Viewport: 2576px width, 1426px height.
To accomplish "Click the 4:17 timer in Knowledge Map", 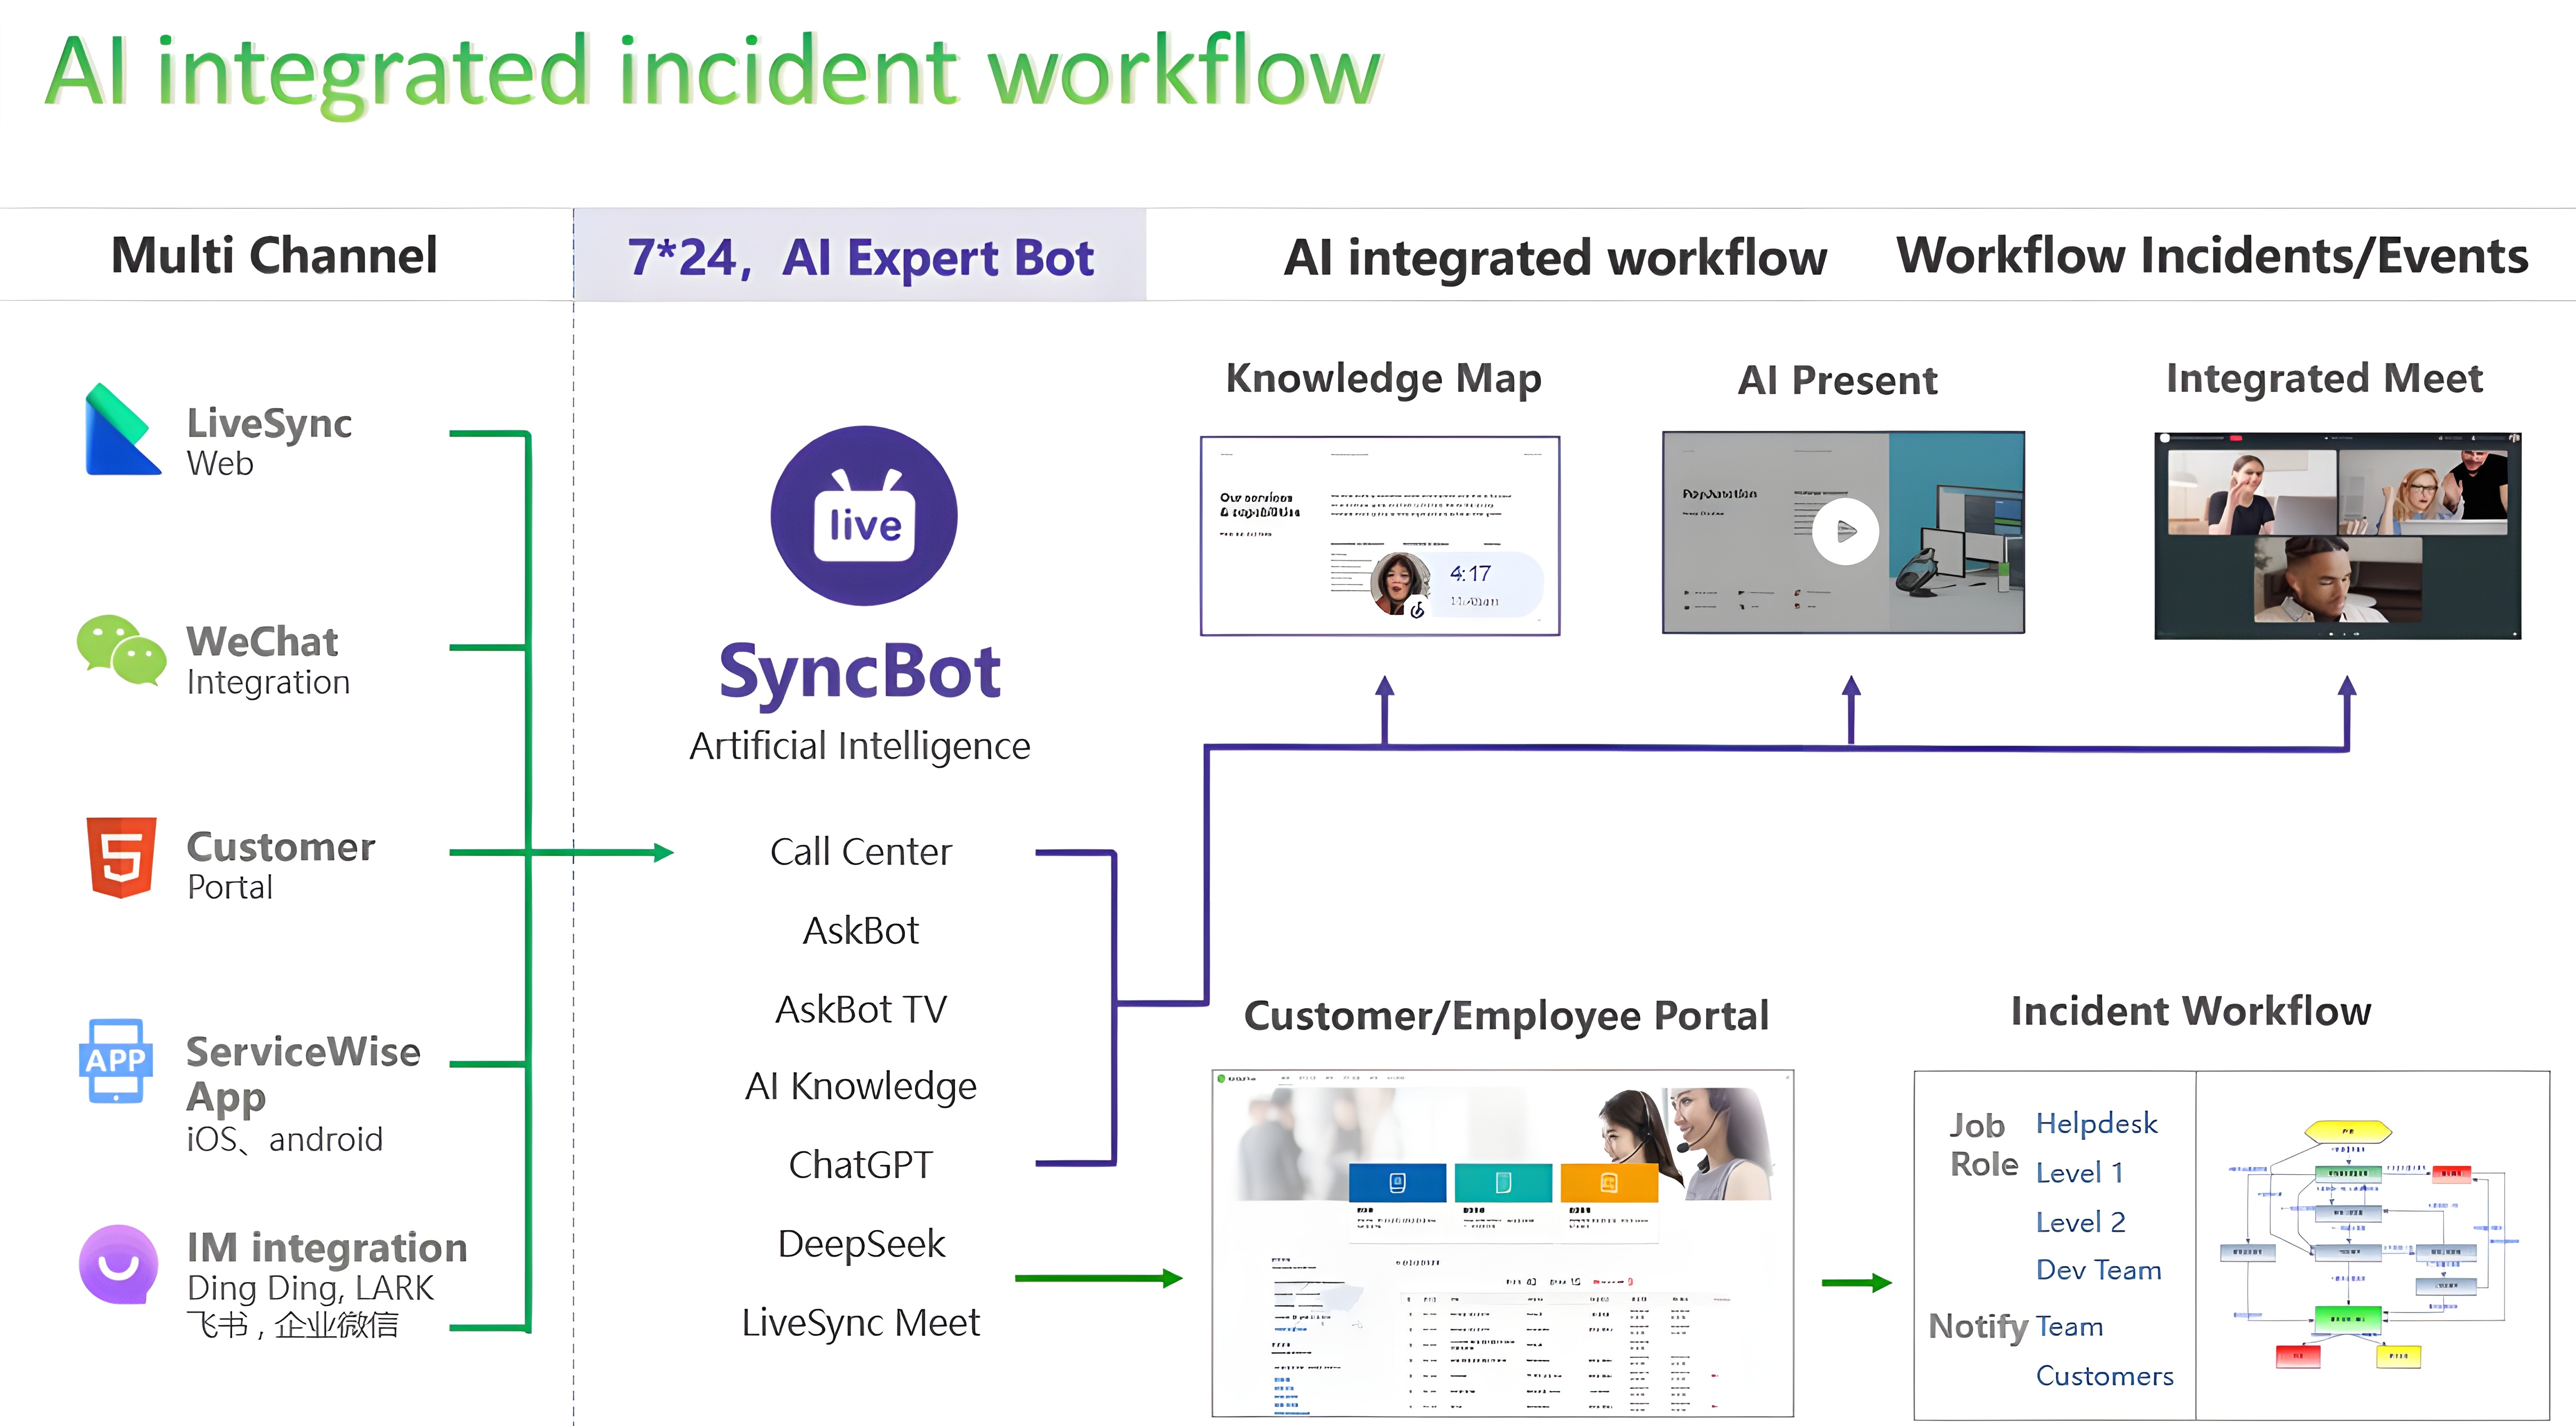I will click(1470, 573).
